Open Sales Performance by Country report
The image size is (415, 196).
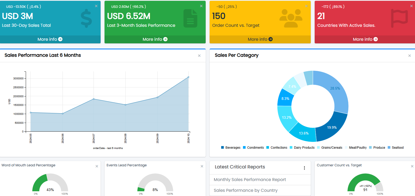(246, 190)
